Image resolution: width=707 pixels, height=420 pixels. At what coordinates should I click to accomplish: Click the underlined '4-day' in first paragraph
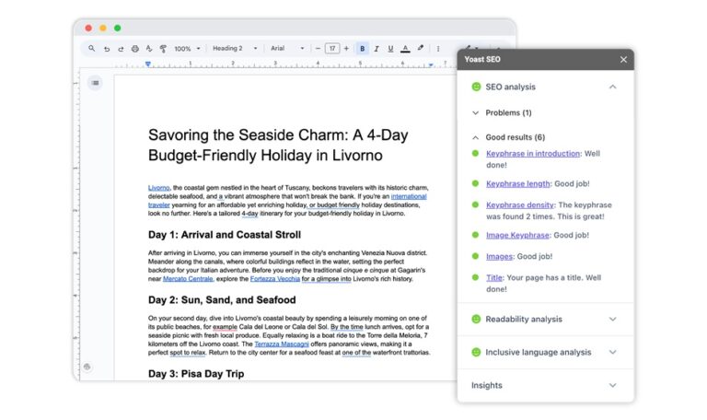point(249,214)
